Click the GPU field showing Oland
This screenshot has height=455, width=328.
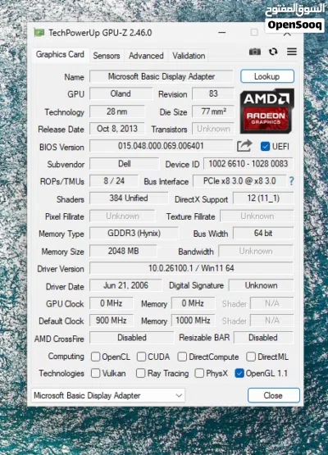point(121,93)
